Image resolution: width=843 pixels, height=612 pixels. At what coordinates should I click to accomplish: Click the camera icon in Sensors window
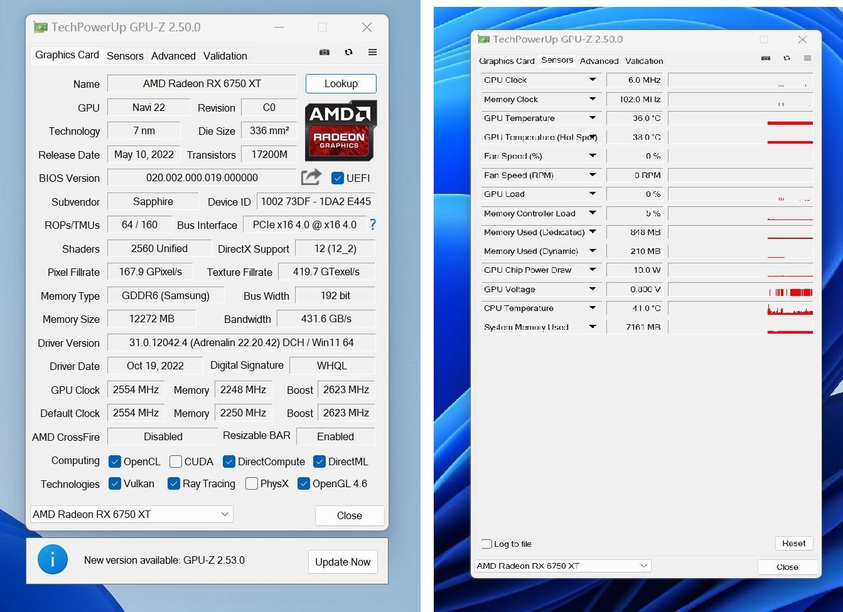point(766,58)
